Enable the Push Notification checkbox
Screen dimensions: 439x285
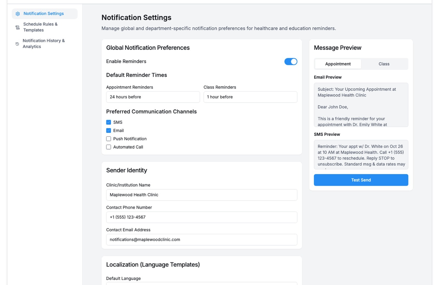pyautogui.click(x=109, y=139)
